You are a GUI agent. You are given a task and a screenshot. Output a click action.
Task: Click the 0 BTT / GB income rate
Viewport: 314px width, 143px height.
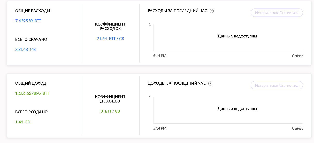(x=110, y=111)
